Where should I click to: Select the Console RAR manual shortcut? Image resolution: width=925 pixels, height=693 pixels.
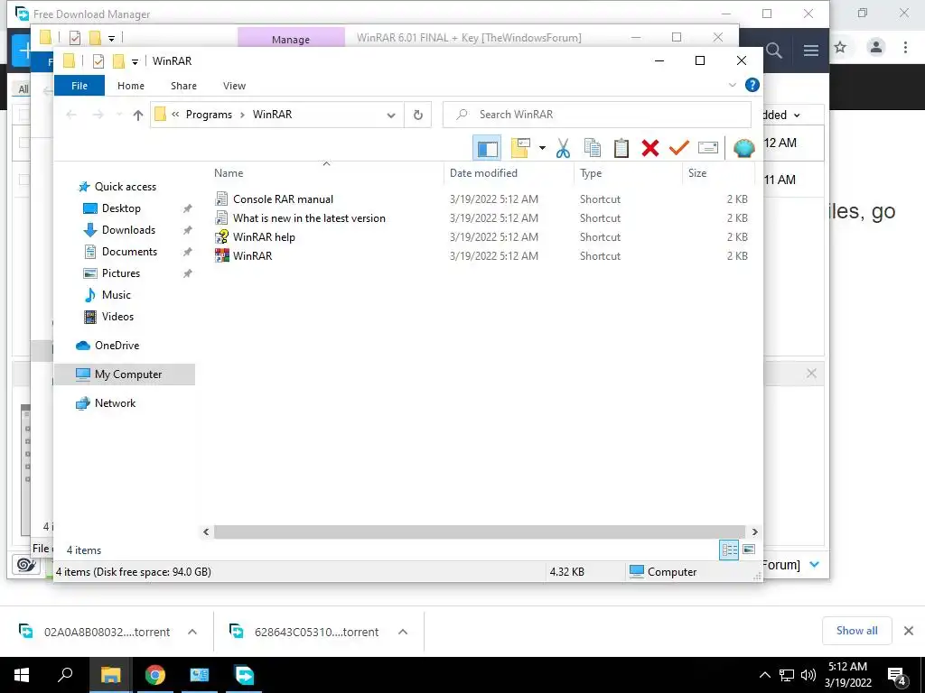283,199
